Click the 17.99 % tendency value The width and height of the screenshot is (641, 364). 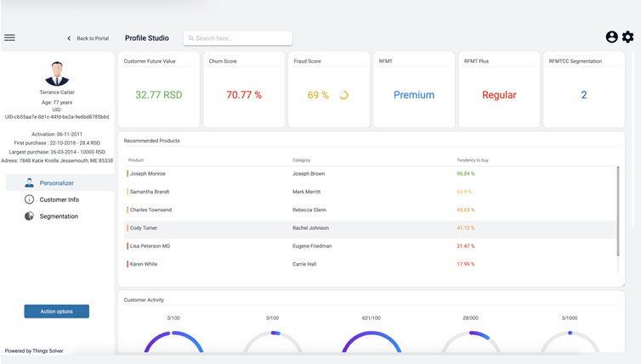click(x=466, y=264)
